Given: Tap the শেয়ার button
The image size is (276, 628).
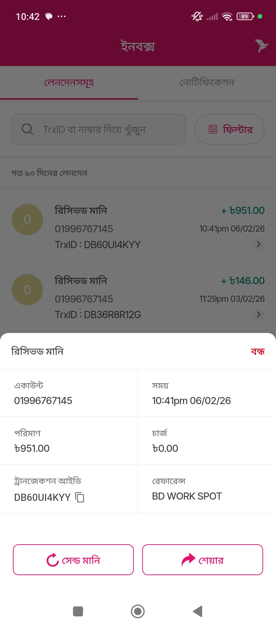Looking at the screenshot, I should [203, 560].
